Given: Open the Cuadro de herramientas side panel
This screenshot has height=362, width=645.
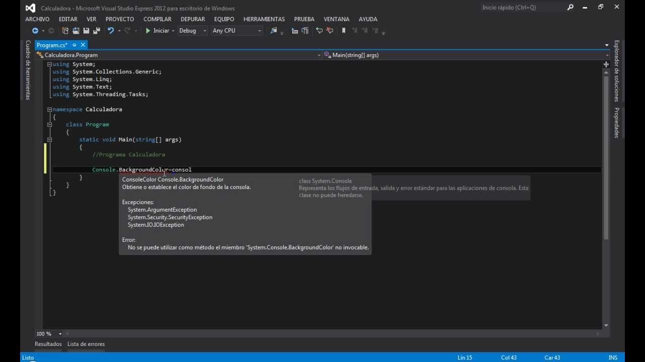Looking at the screenshot, I should tap(28, 70).
